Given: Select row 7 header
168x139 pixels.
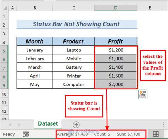Looking at the screenshot, I should tap(4, 67).
